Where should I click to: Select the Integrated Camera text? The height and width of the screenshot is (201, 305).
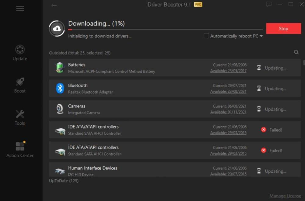click(84, 113)
